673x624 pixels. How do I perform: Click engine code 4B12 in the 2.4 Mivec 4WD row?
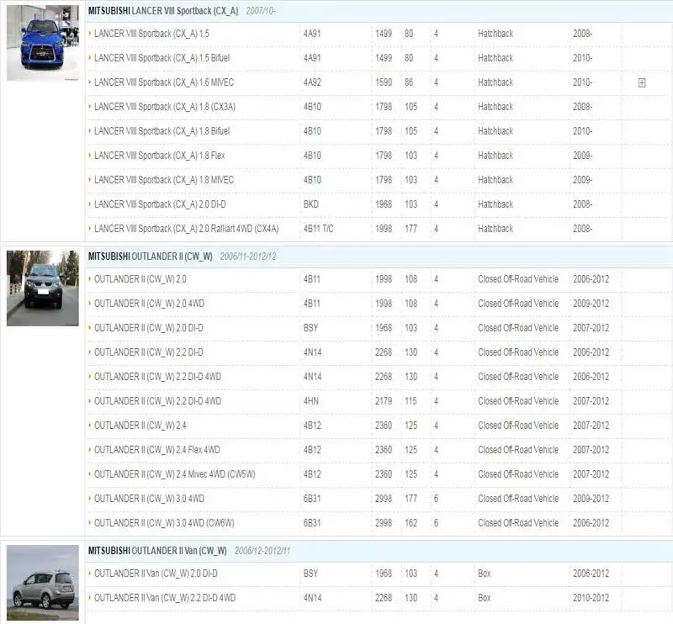tap(312, 475)
